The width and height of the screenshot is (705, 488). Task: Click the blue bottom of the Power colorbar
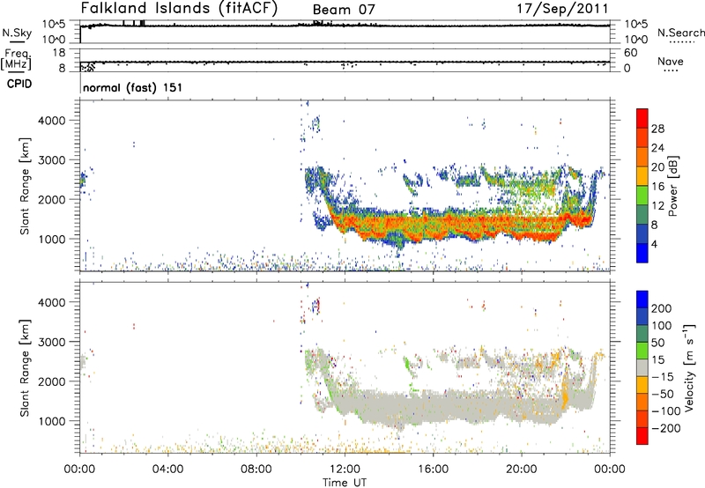pos(642,253)
